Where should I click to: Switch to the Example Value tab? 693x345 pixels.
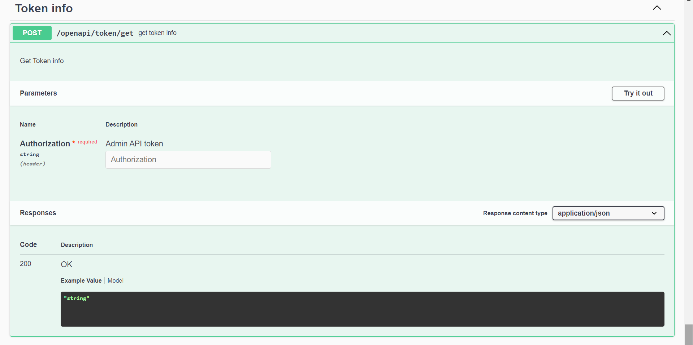81,280
